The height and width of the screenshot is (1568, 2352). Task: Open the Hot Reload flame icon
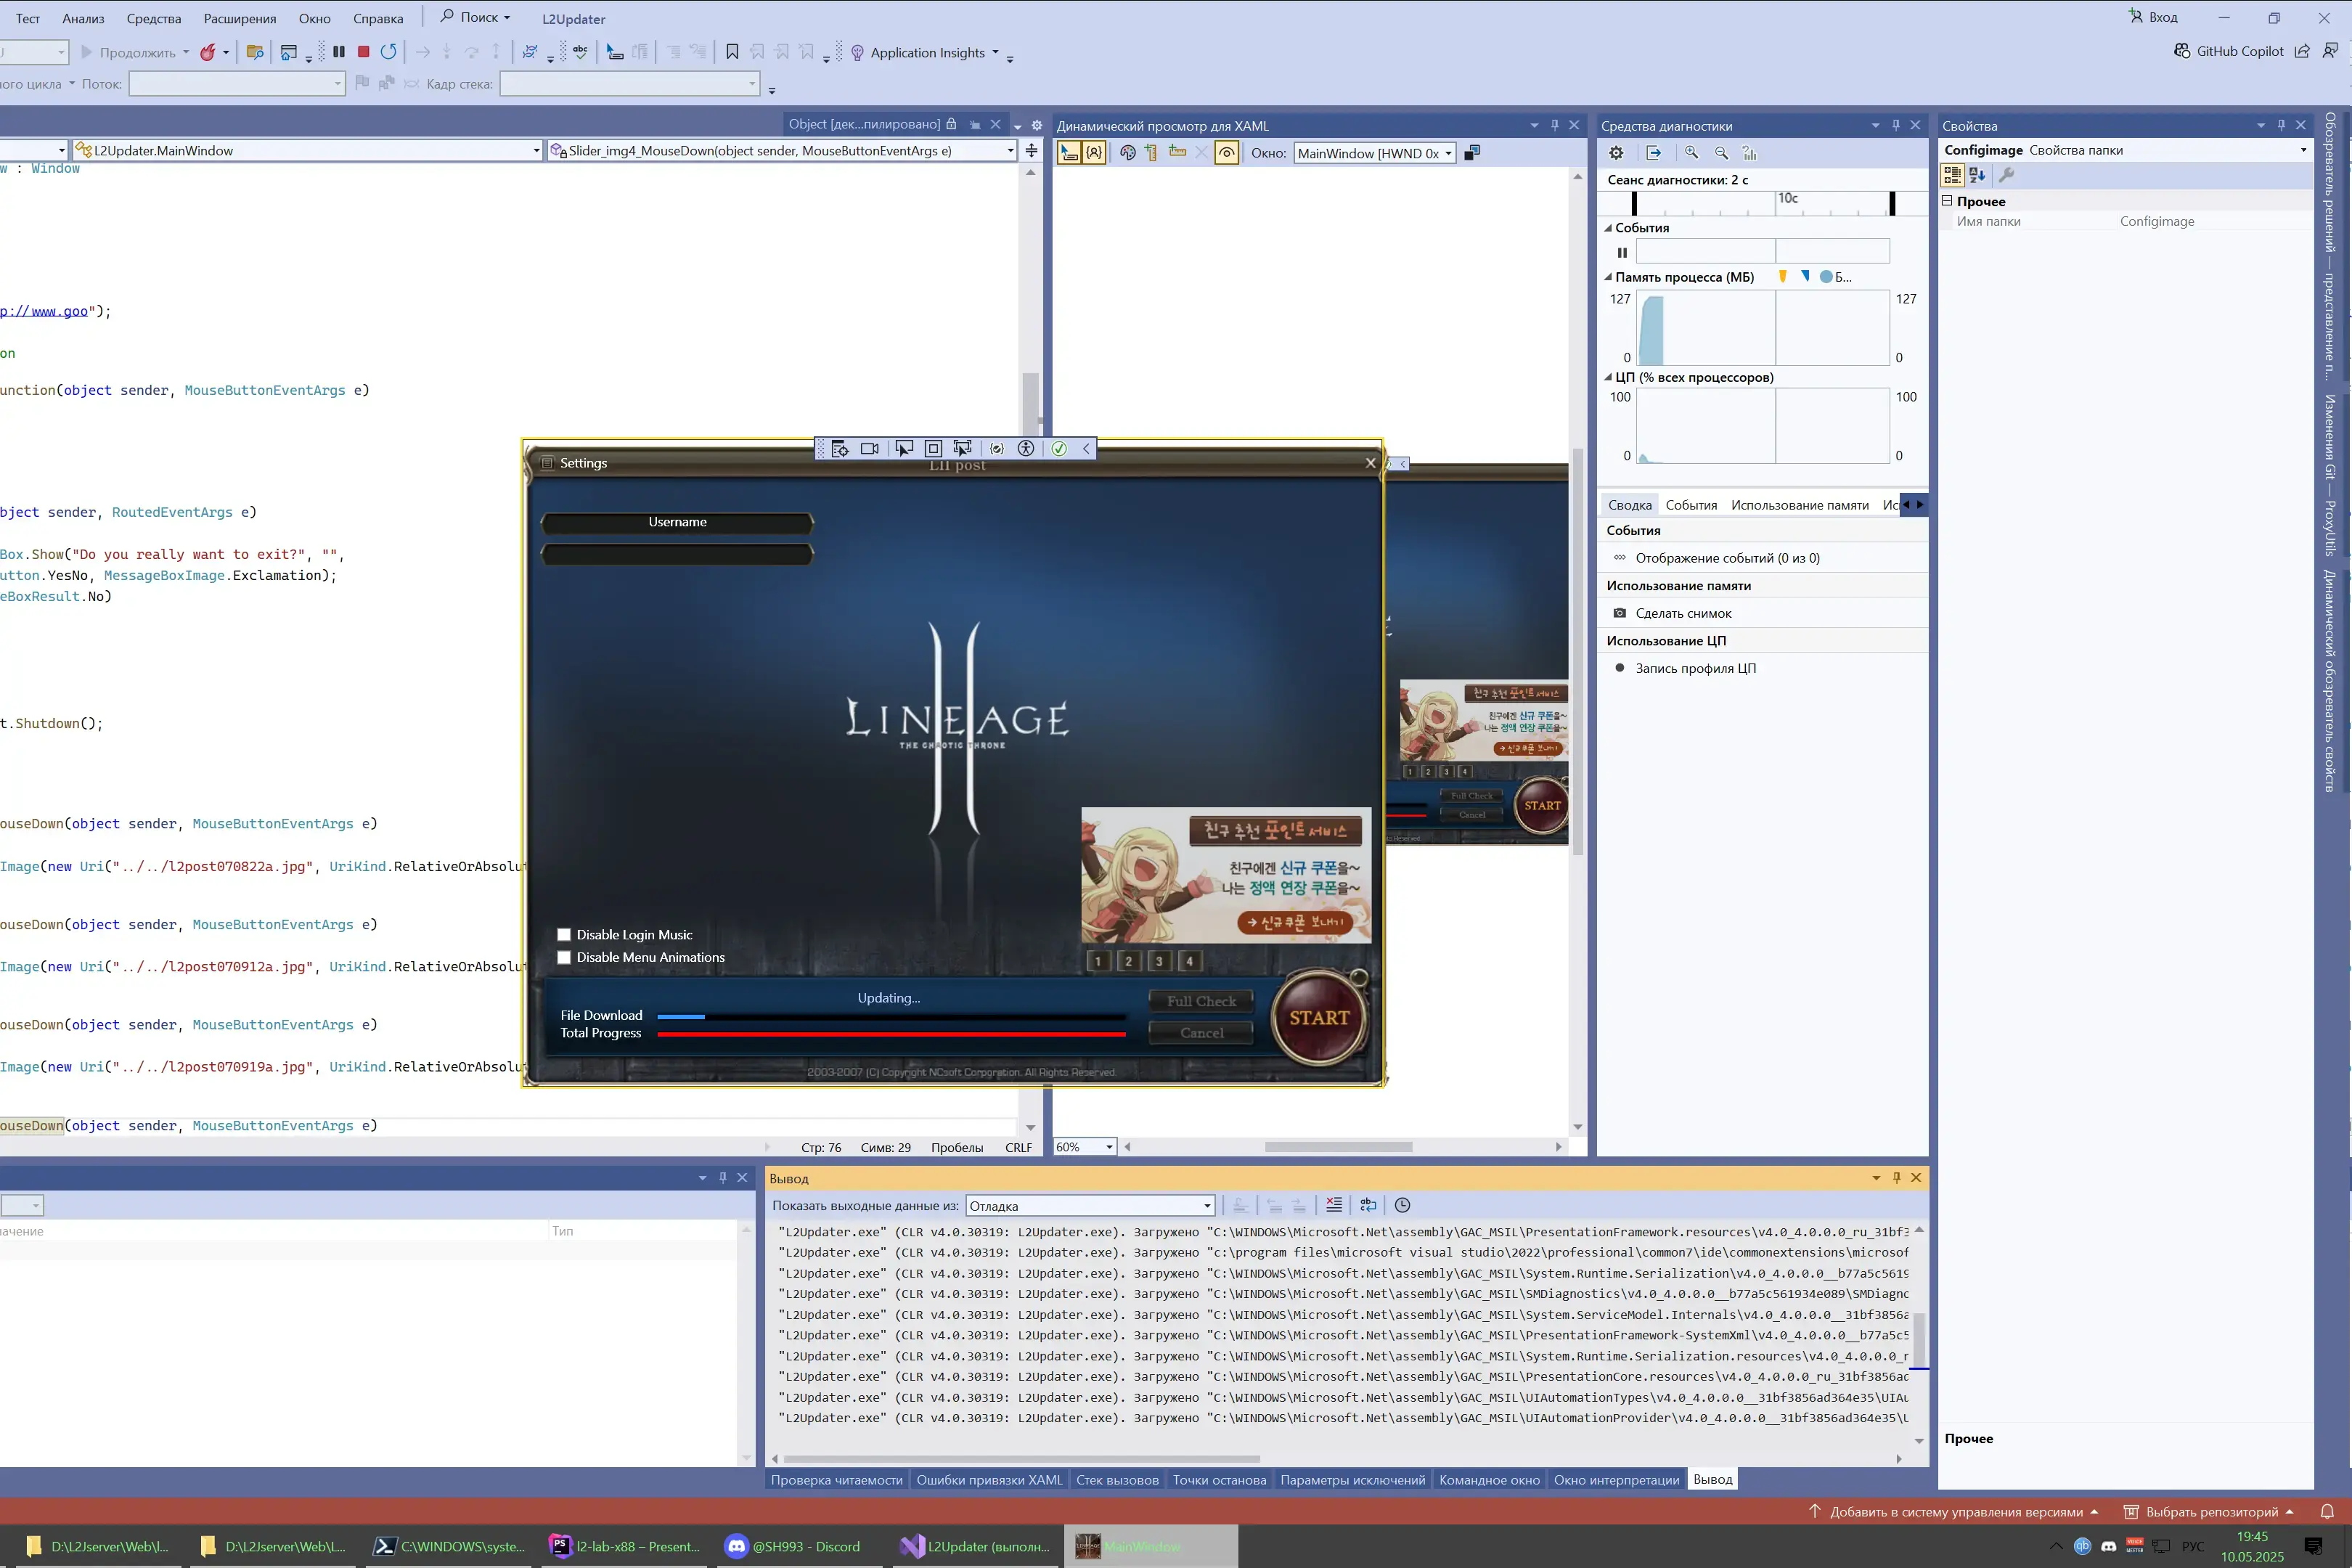(207, 52)
